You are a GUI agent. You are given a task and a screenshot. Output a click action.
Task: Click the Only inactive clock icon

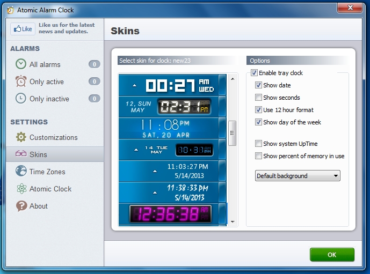[x=21, y=99]
